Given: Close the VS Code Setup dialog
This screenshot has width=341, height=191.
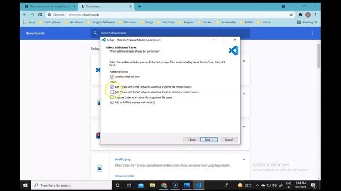Looking at the screenshot, I should (234, 40).
